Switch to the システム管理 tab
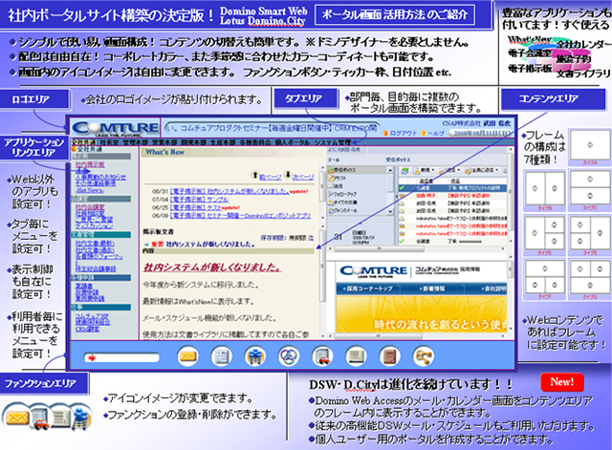Viewport: 612px width, 450px height. [332, 142]
